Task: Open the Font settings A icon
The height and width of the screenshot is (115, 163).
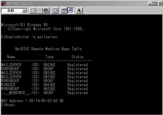Action: 79,11
